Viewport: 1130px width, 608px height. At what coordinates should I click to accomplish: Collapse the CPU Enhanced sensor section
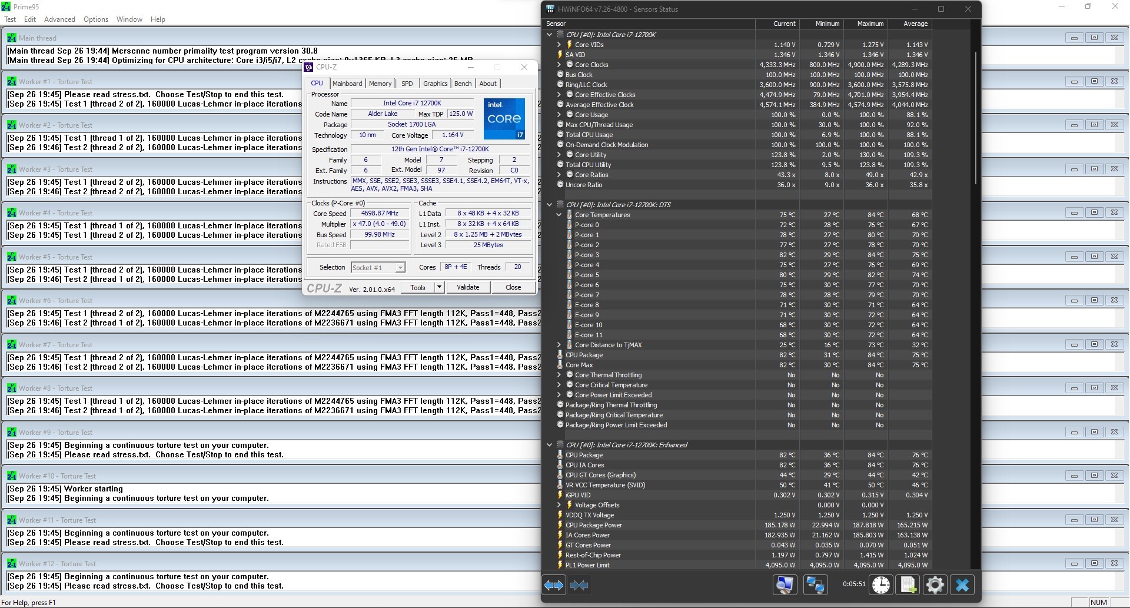550,445
